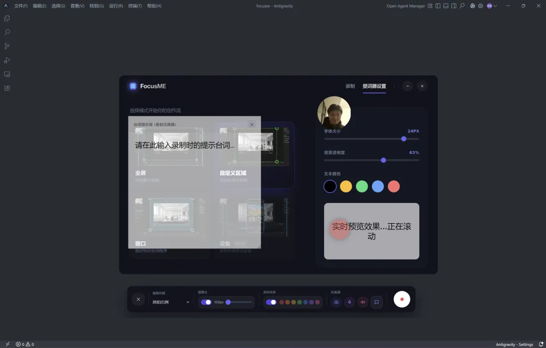Expand the account dropdown chevron in title bar
Screen dimensions: 546x348
pos(495,6)
